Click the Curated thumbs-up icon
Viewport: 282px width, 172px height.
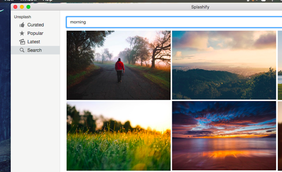pyautogui.click(x=22, y=25)
